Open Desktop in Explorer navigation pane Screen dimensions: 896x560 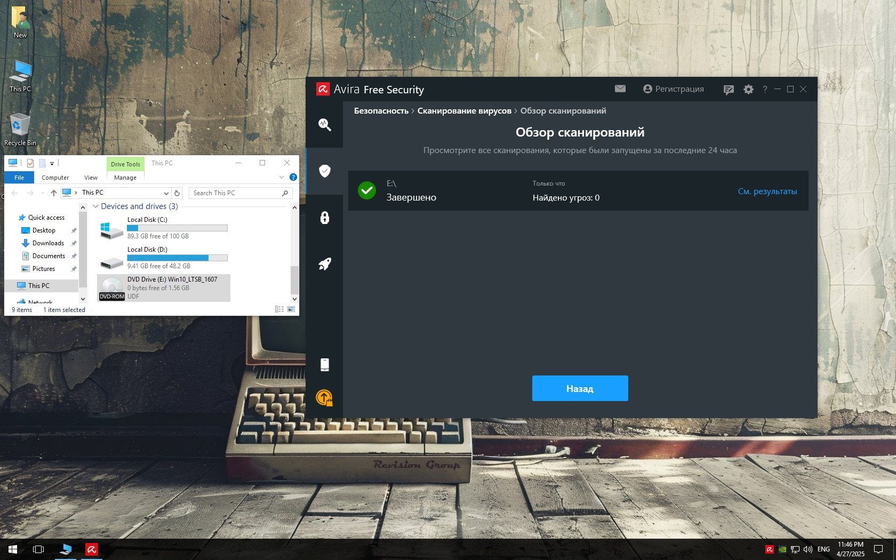pos(44,230)
